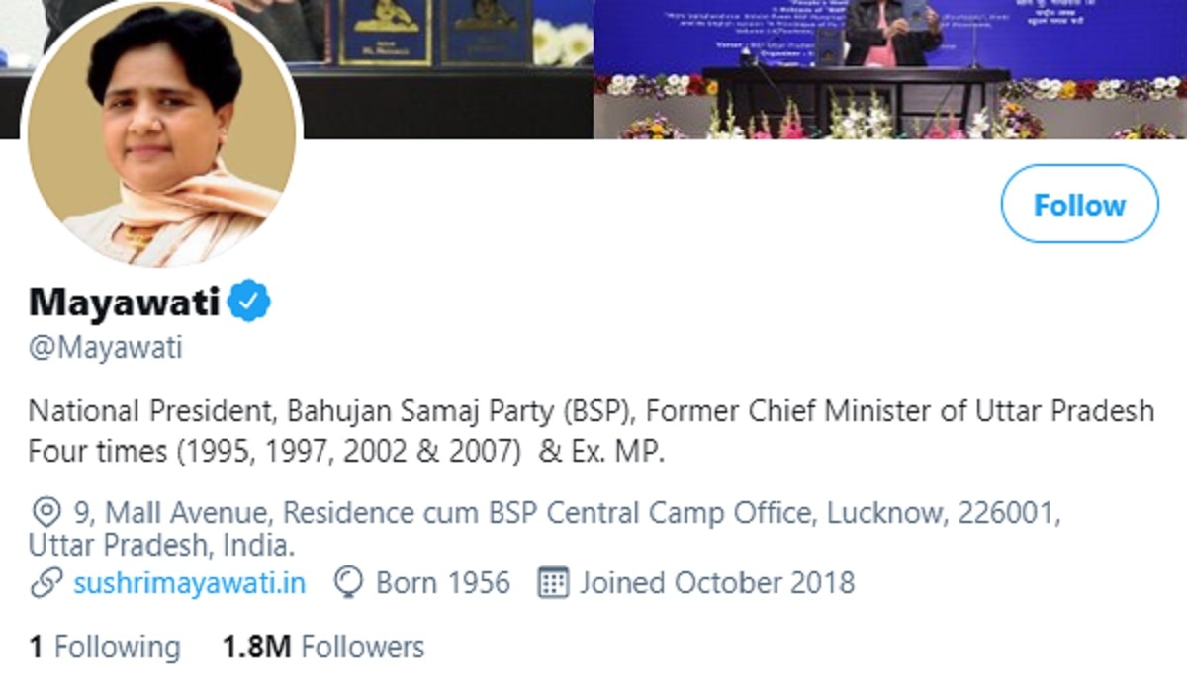Click the chain link icon
The height and width of the screenshot is (695, 1187).
[x=46, y=582]
